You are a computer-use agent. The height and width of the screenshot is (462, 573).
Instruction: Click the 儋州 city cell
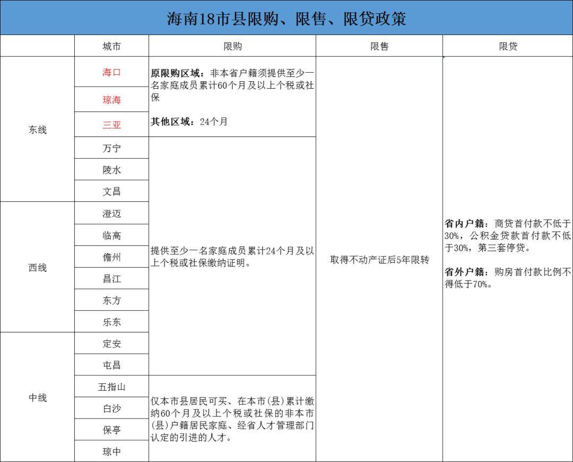[112, 256]
